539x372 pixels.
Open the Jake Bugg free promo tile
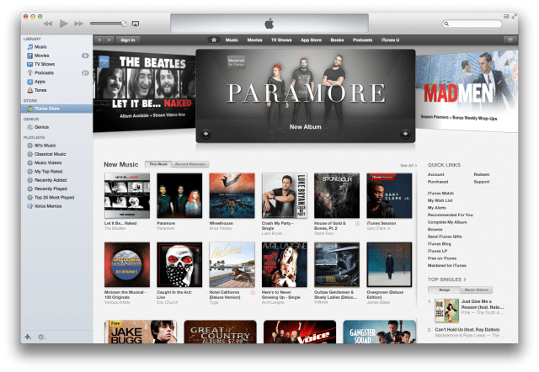pos(141,332)
